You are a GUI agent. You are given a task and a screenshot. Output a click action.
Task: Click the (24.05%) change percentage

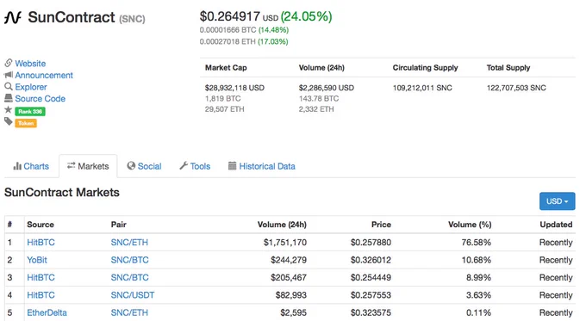(306, 16)
